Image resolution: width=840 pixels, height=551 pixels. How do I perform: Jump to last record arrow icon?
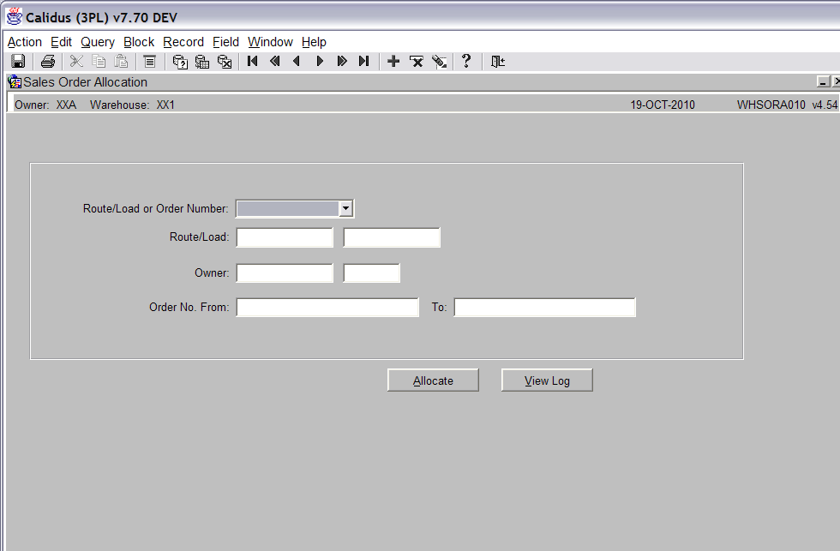(x=363, y=61)
